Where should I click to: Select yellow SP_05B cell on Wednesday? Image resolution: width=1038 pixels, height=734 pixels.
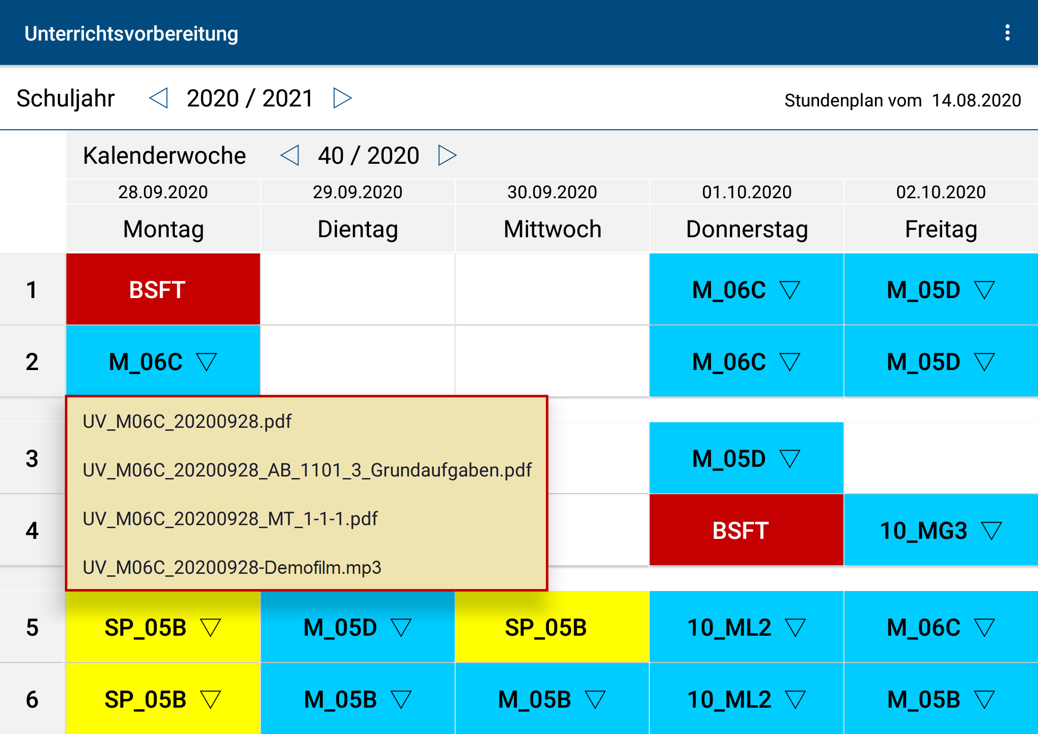pos(551,628)
